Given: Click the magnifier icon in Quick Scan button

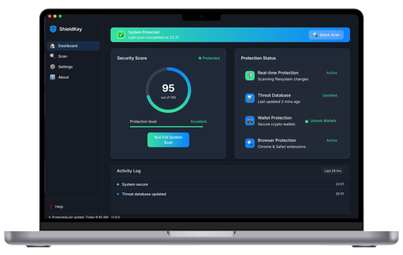Looking at the screenshot, I should click(315, 35).
